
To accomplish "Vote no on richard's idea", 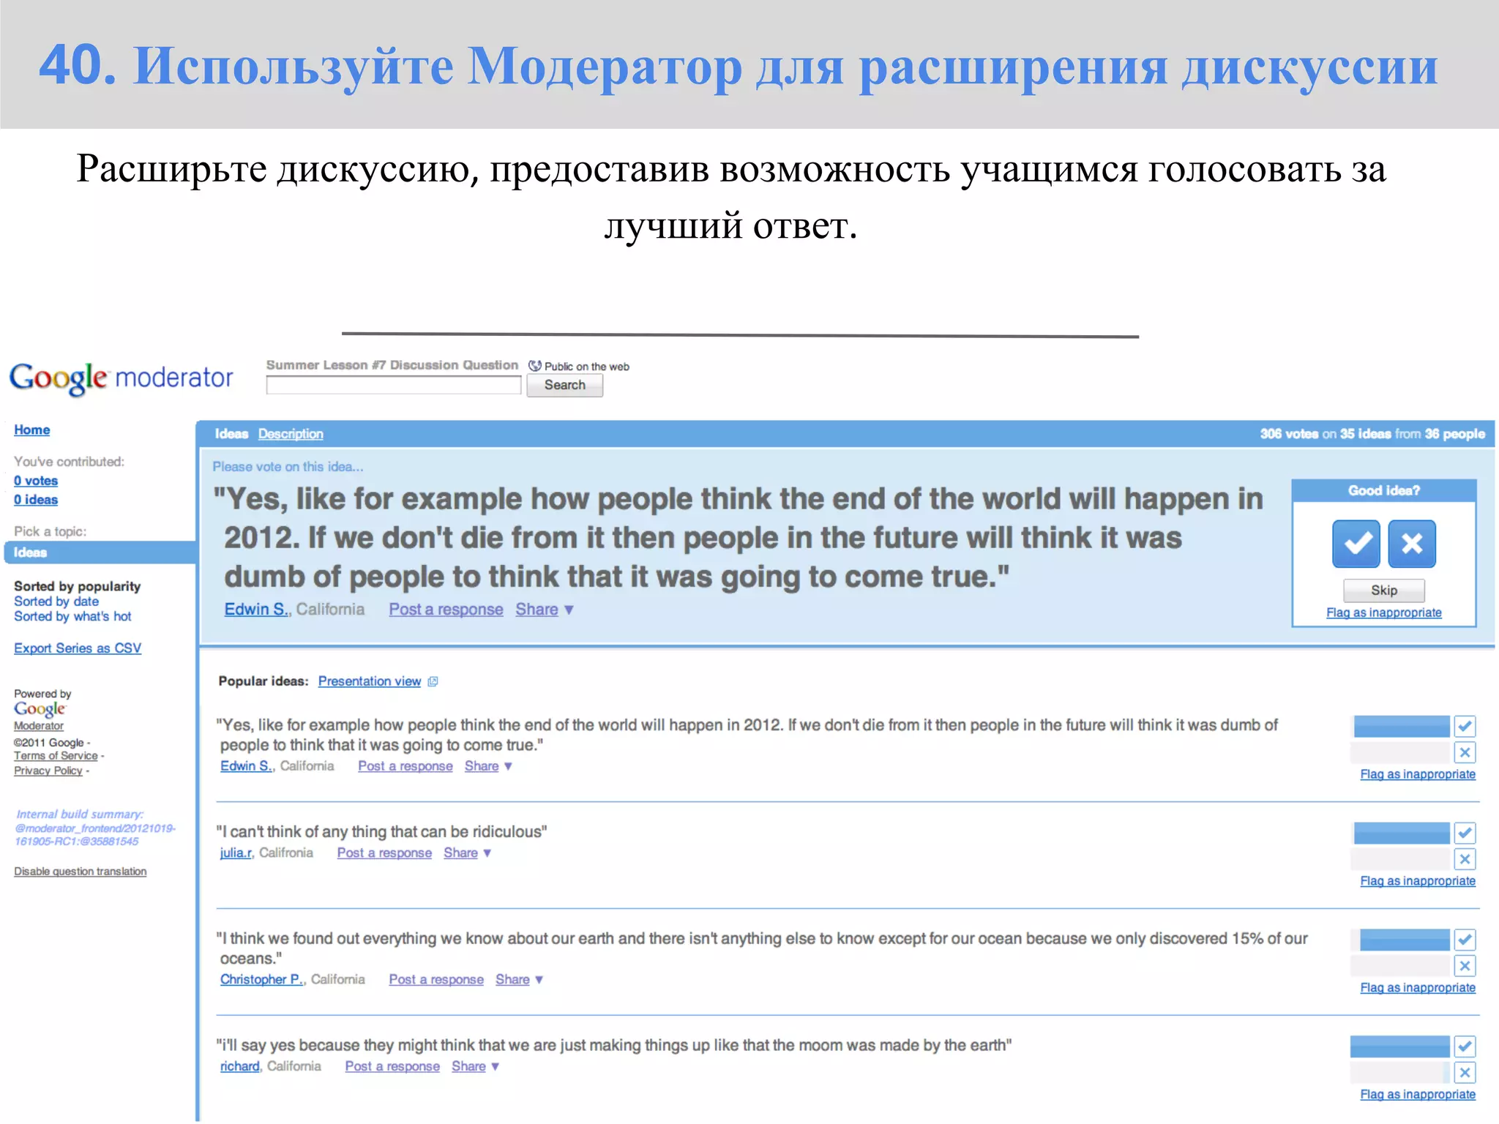I will tap(1465, 1073).
